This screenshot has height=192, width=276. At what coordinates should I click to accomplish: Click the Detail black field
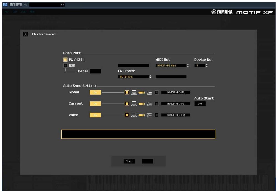pos(95,71)
